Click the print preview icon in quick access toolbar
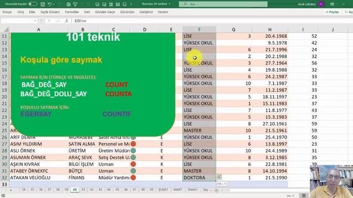Screen dimensions: 353x198 click(68, 4)
